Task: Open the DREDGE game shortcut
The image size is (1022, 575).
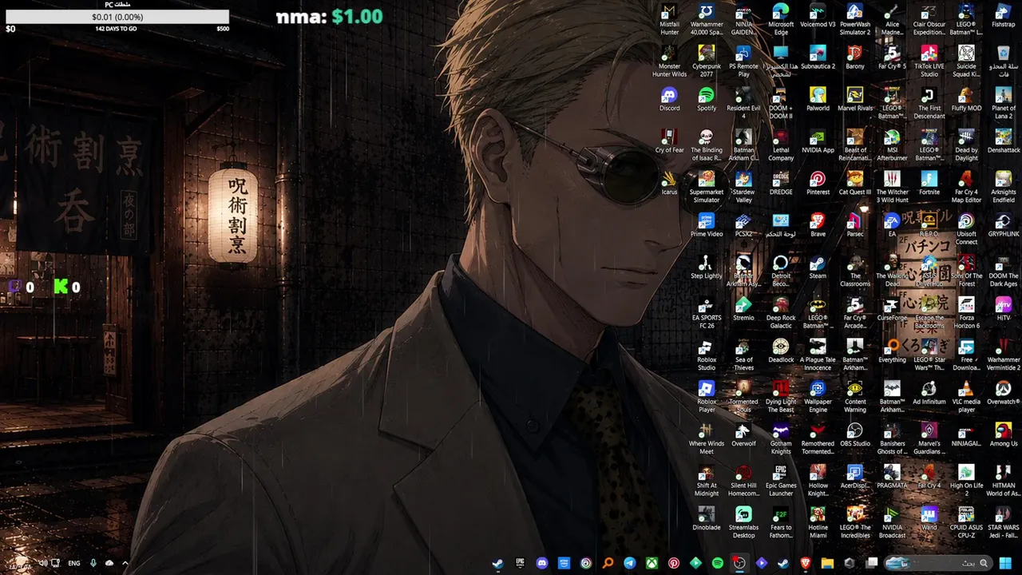Action: [x=781, y=184]
